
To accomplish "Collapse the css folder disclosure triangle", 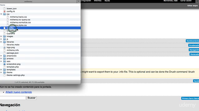I will [1, 14].
